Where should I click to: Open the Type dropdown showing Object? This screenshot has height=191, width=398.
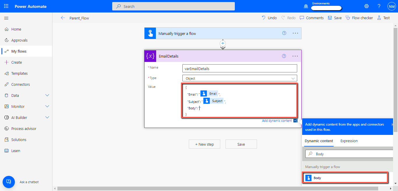pyautogui.click(x=239, y=78)
